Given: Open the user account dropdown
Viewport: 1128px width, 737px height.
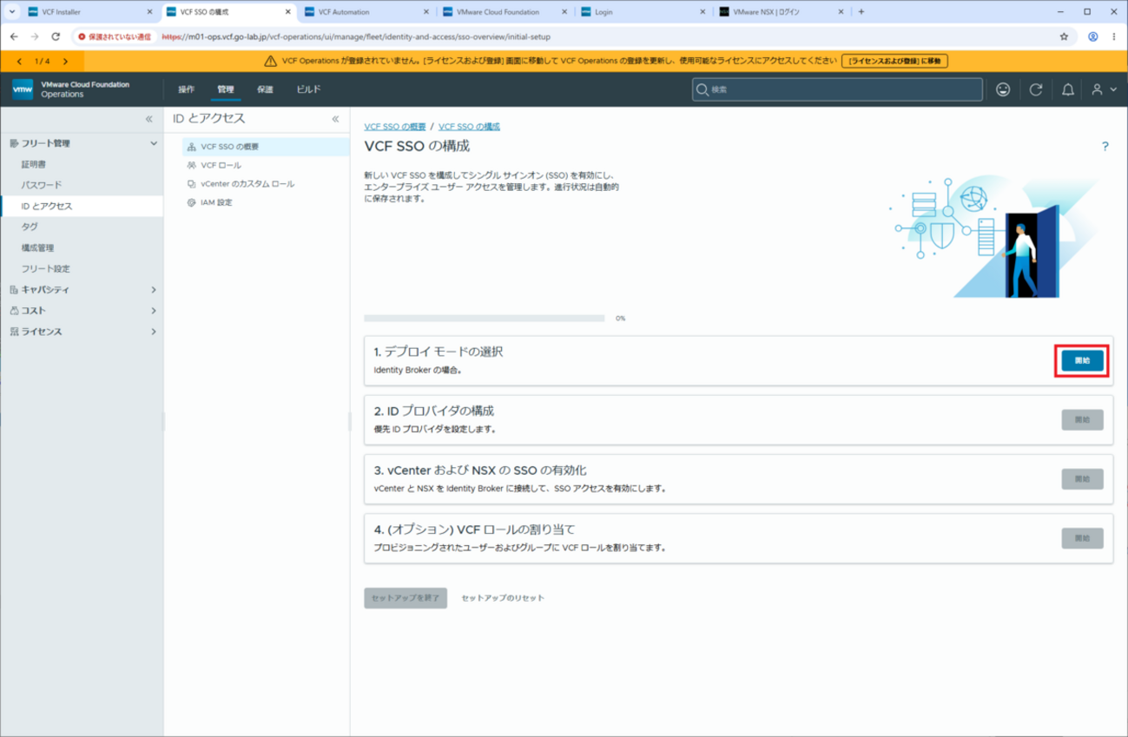Looking at the screenshot, I should (x=1104, y=89).
